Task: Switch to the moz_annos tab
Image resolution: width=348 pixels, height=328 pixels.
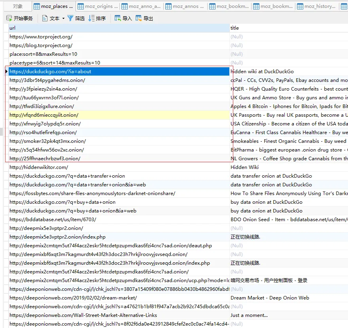Action: [185, 6]
